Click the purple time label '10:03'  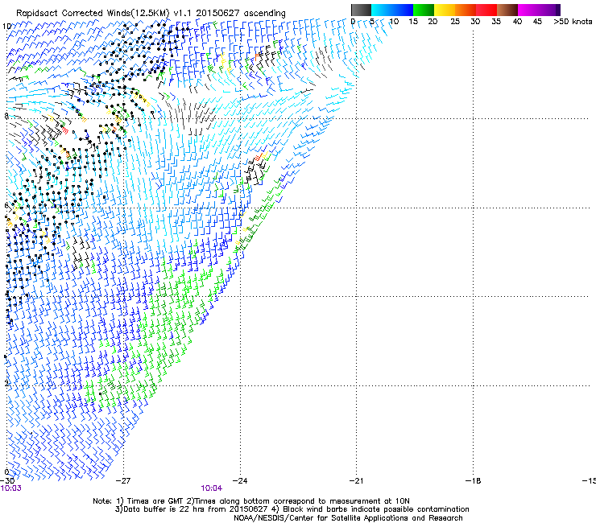pos(11,488)
